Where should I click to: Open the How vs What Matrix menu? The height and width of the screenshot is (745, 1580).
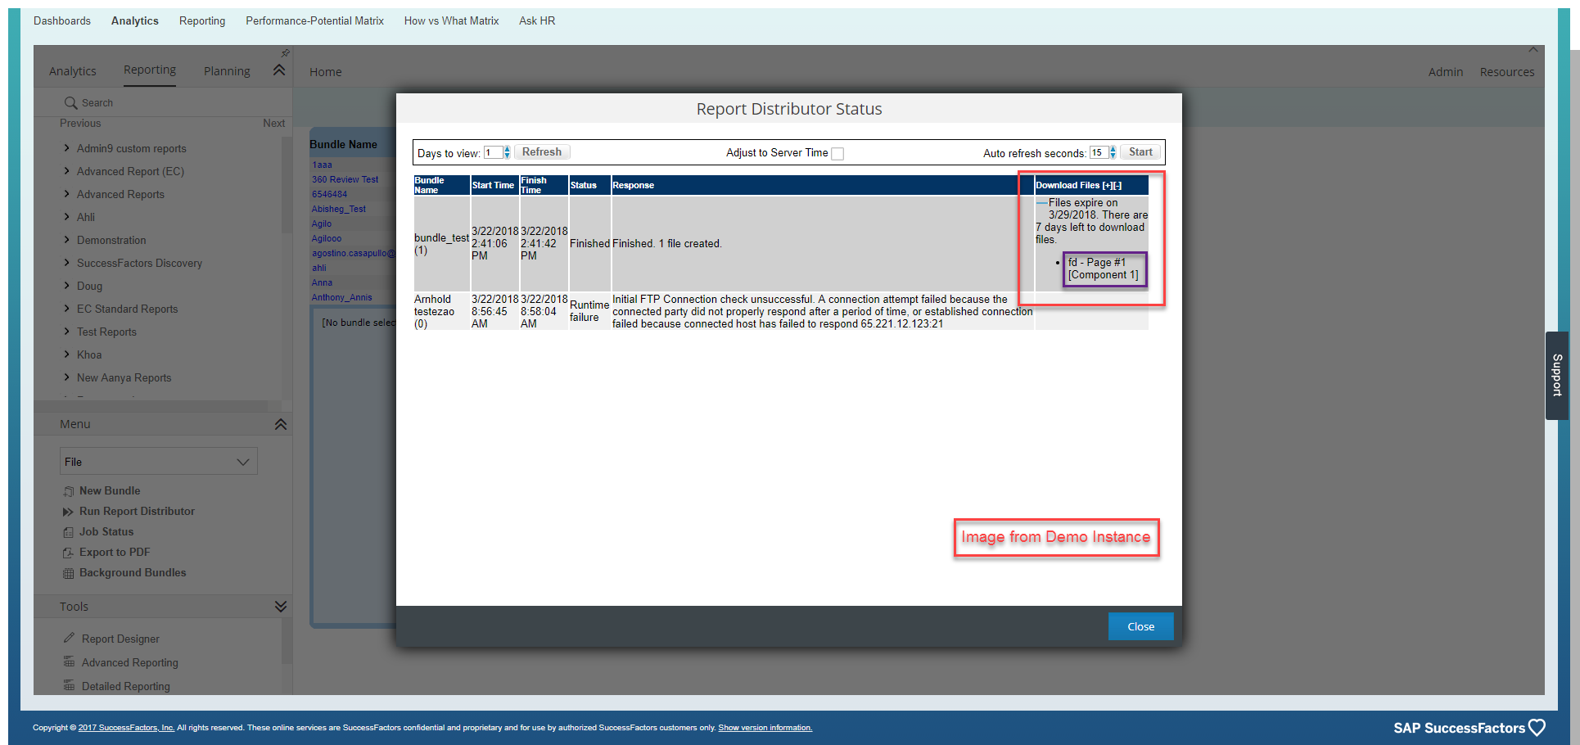pos(451,20)
